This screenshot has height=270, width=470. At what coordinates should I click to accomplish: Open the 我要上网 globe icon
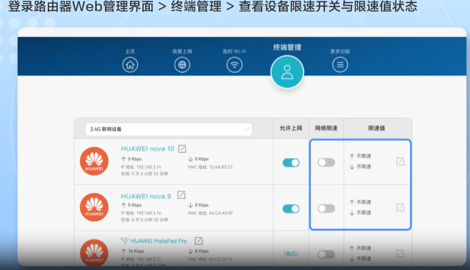tap(182, 65)
